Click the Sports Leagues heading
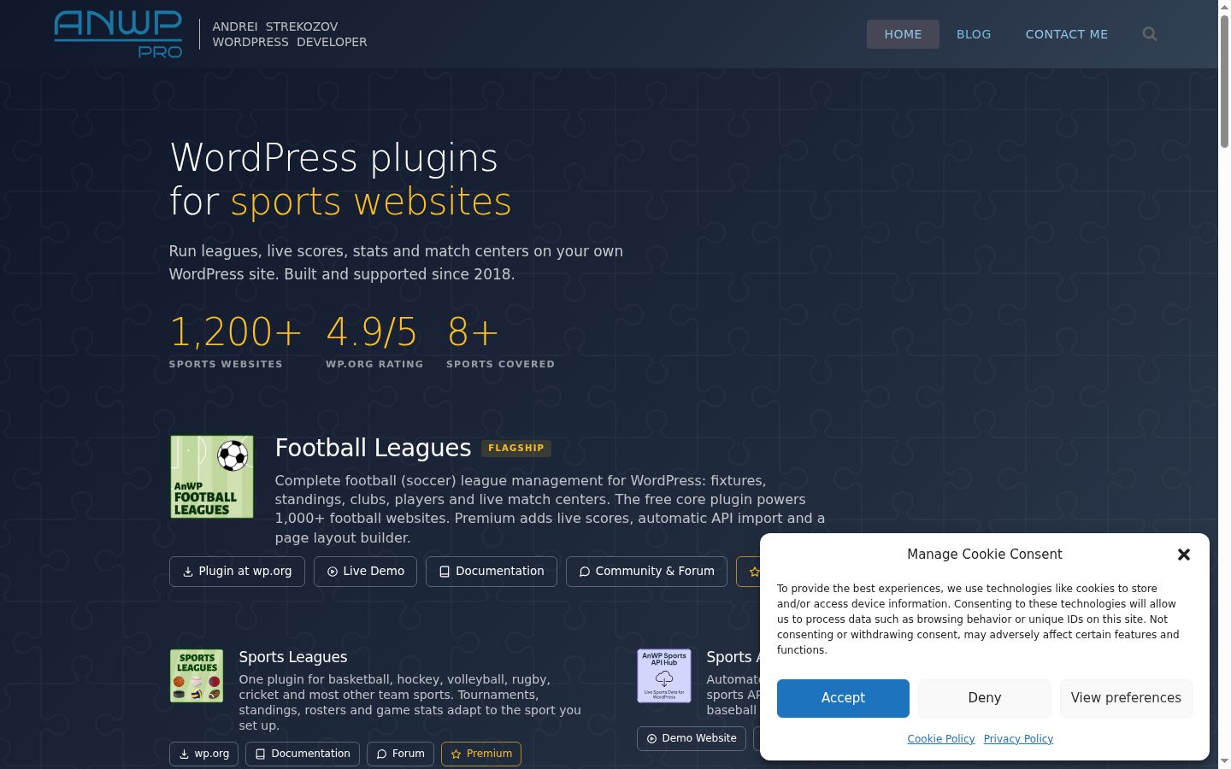Viewport: 1231px width, 769px height. coord(293,657)
